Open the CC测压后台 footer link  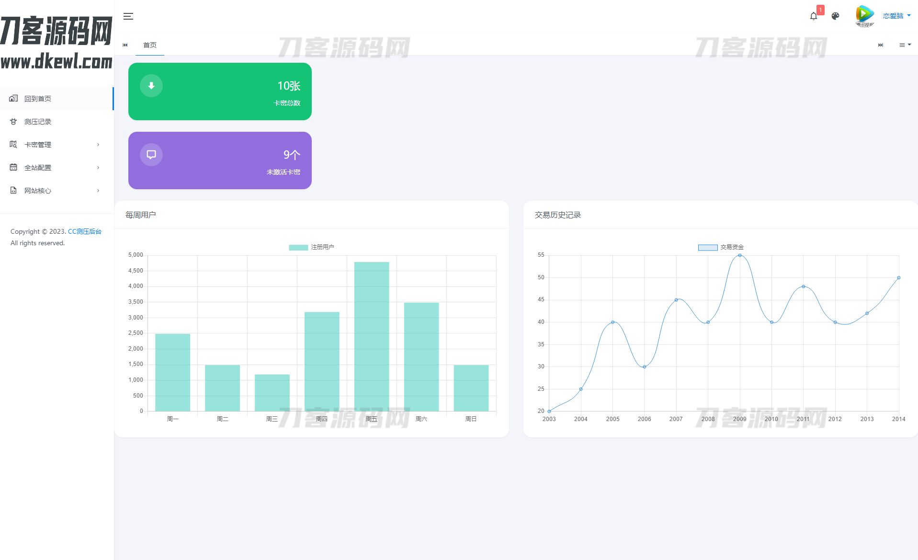(85, 231)
